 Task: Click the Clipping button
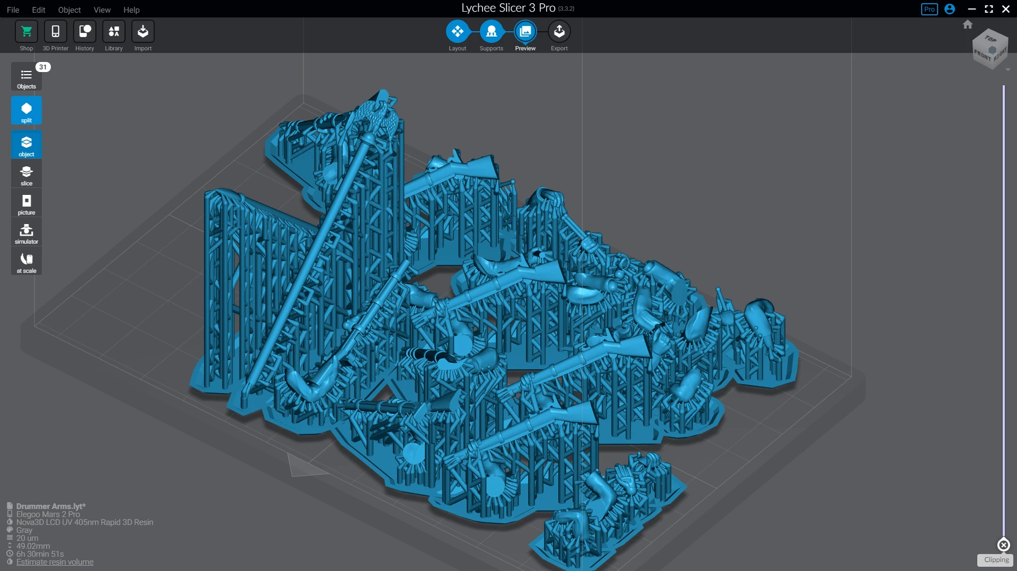pos(996,560)
